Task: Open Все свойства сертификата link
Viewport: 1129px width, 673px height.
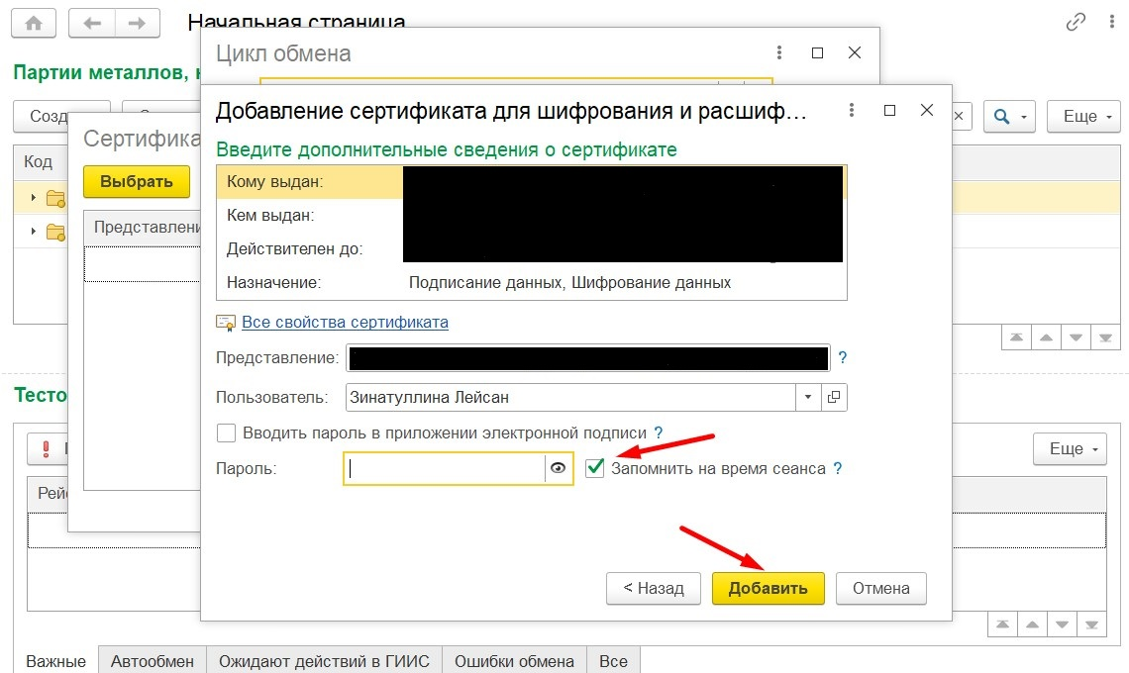Action: pos(345,322)
